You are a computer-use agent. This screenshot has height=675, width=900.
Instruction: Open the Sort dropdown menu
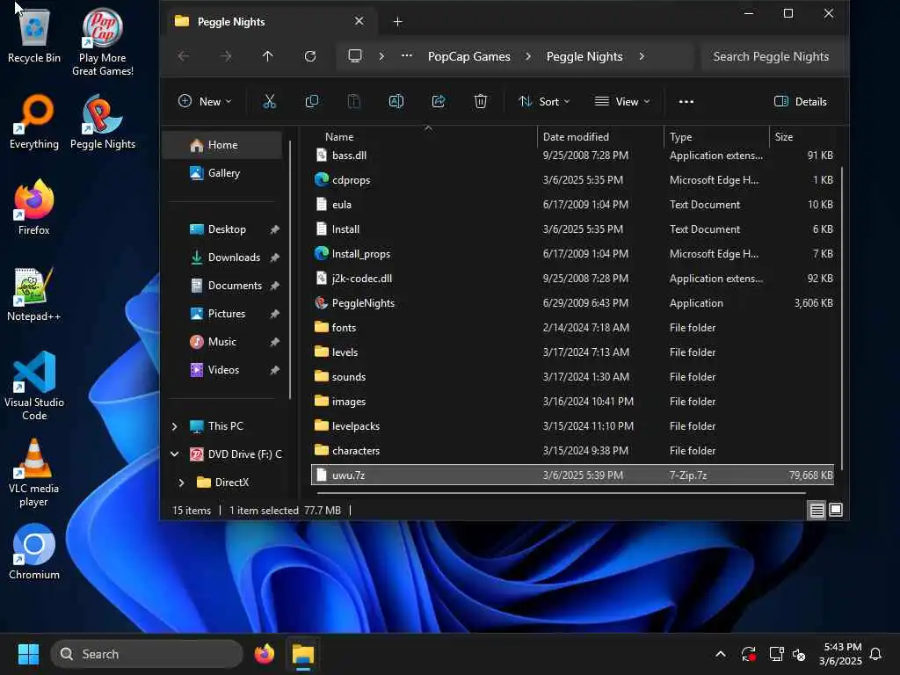pyautogui.click(x=544, y=102)
